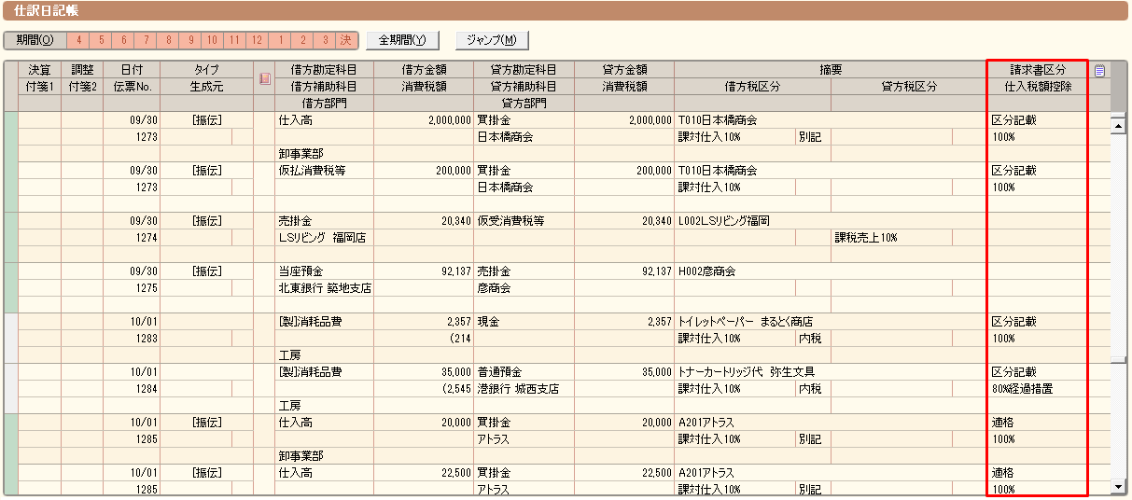Select month 9 in the period bar

190,40
